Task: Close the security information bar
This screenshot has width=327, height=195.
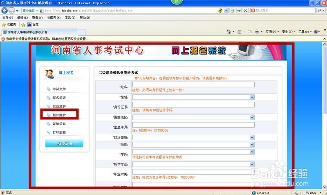Action: (x=324, y=39)
